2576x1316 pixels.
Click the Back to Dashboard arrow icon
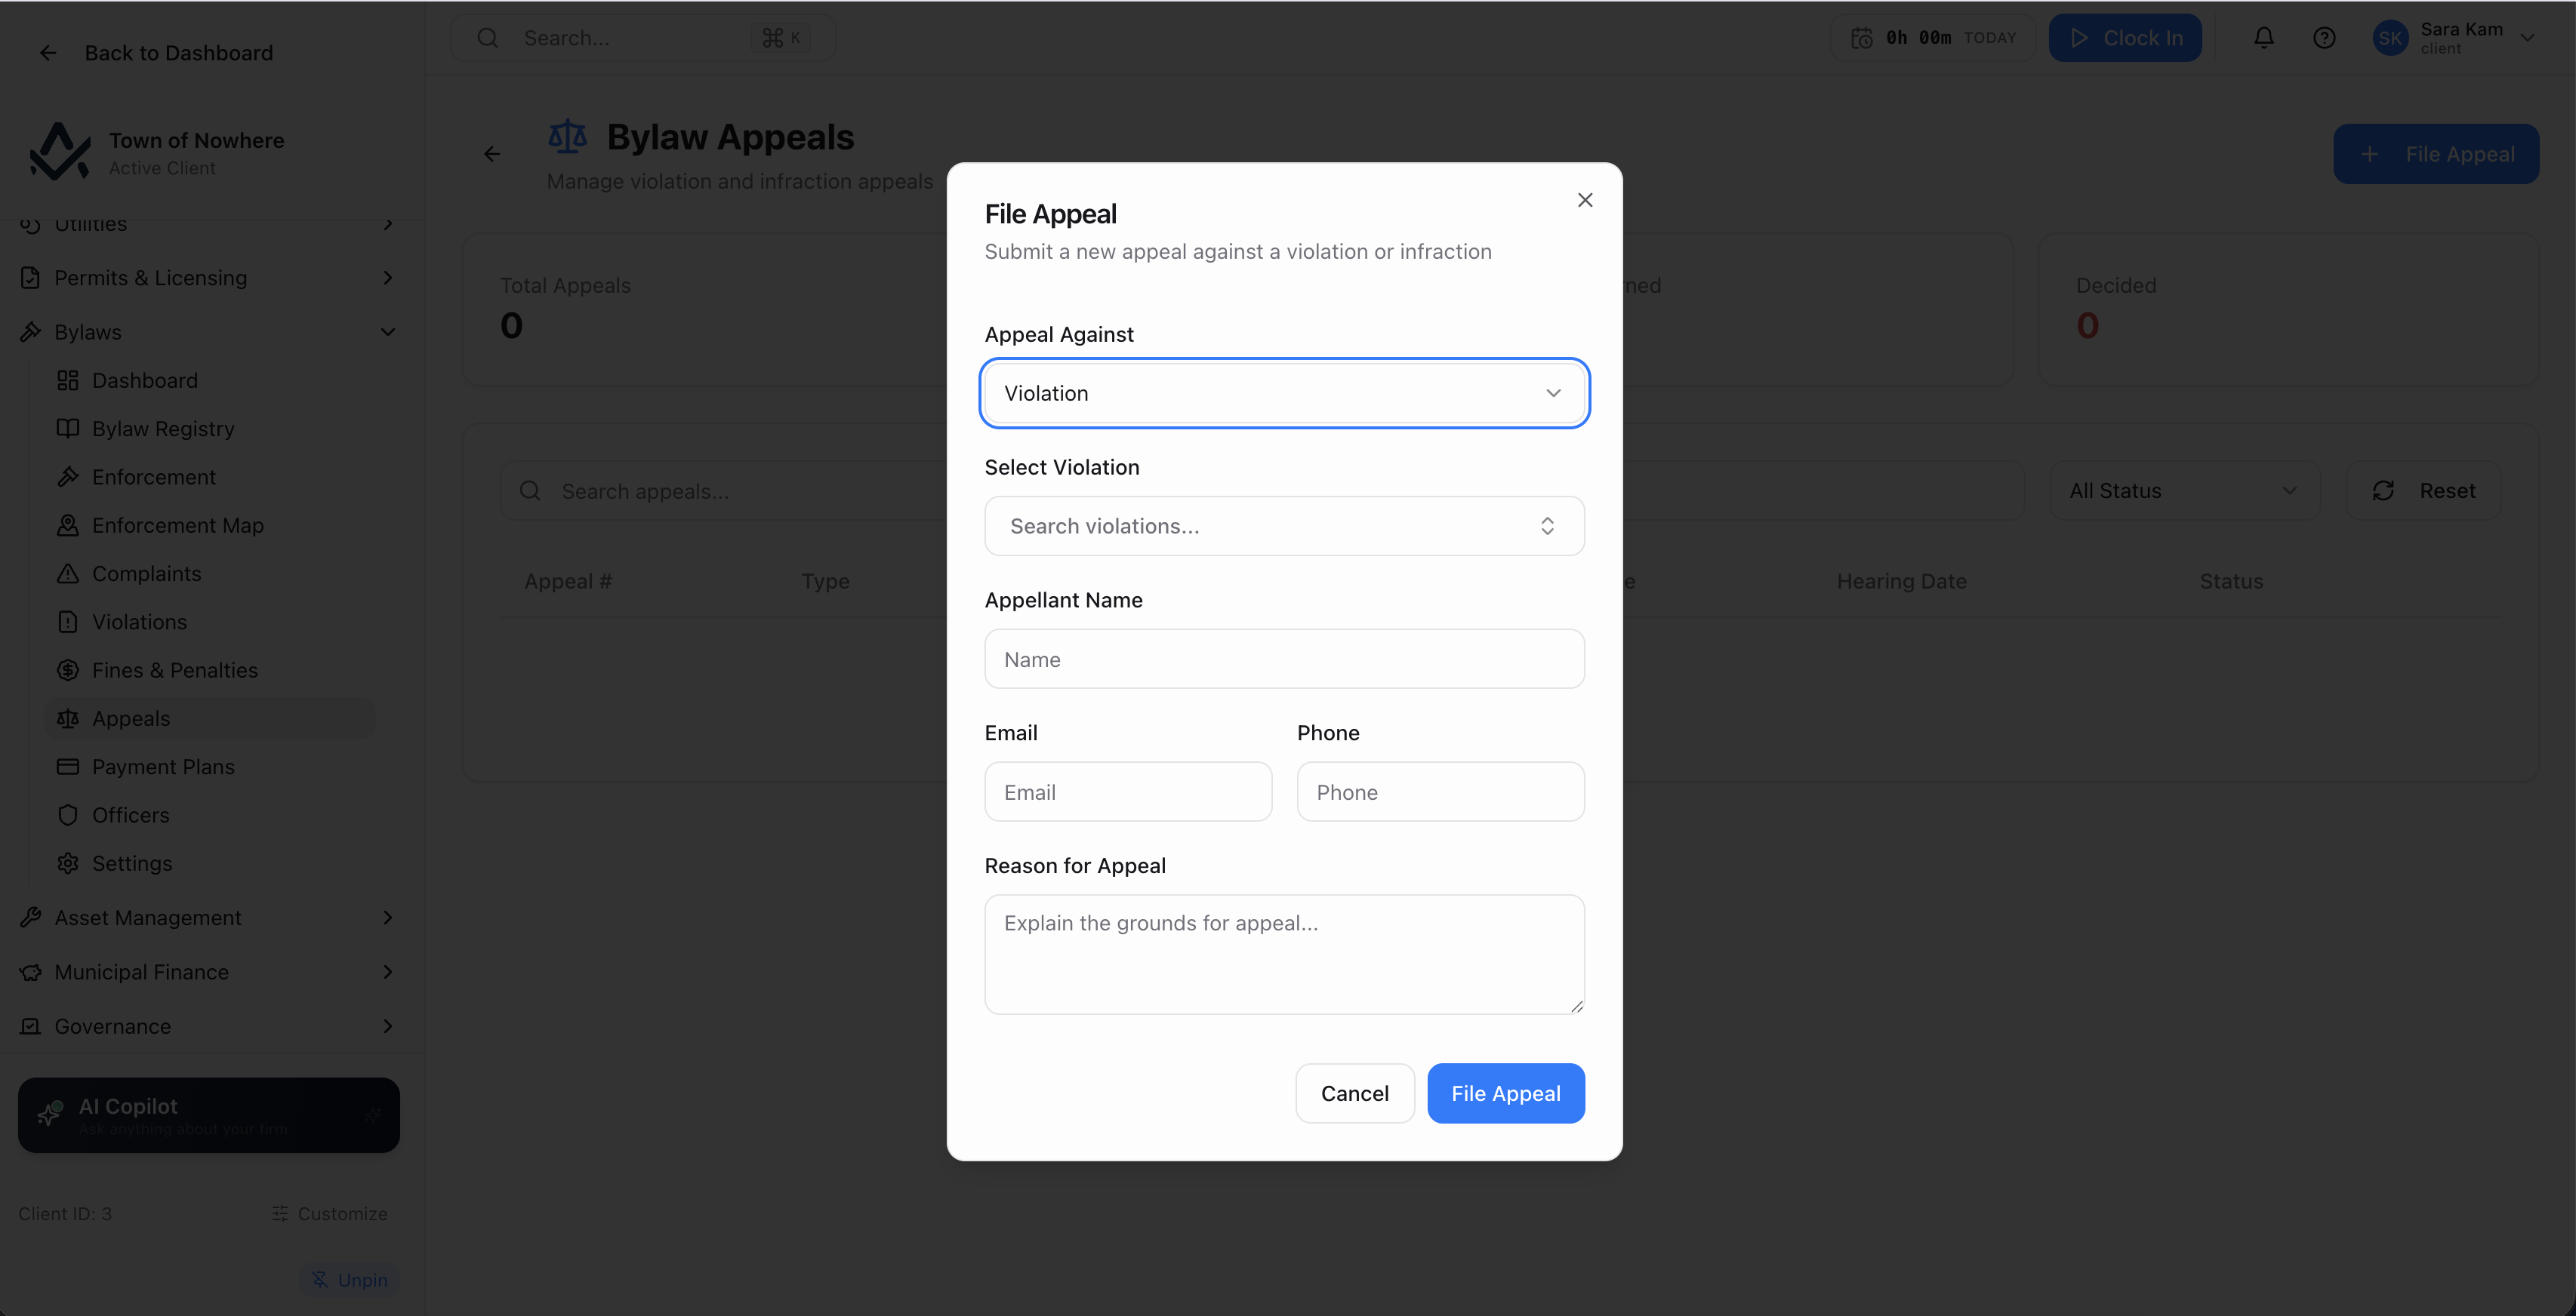click(48, 53)
